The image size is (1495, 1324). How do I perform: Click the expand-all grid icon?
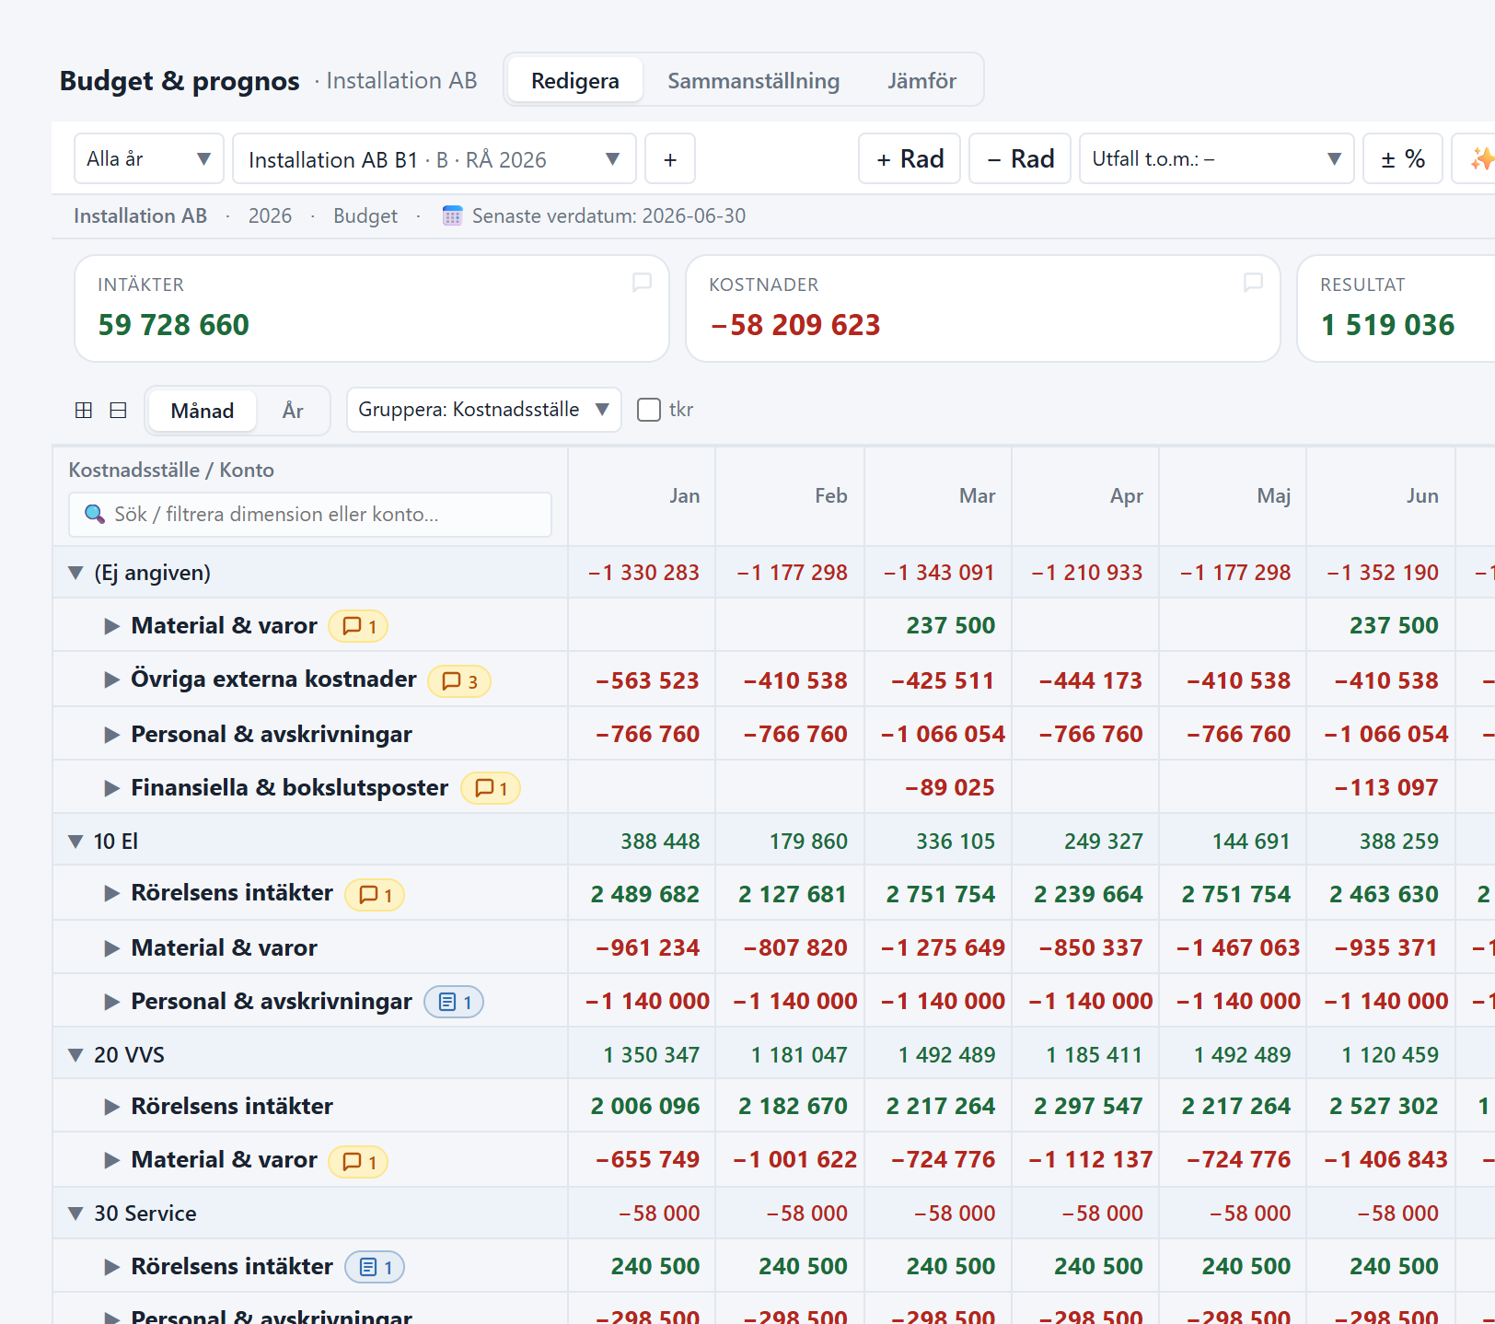tap(84, 410)
